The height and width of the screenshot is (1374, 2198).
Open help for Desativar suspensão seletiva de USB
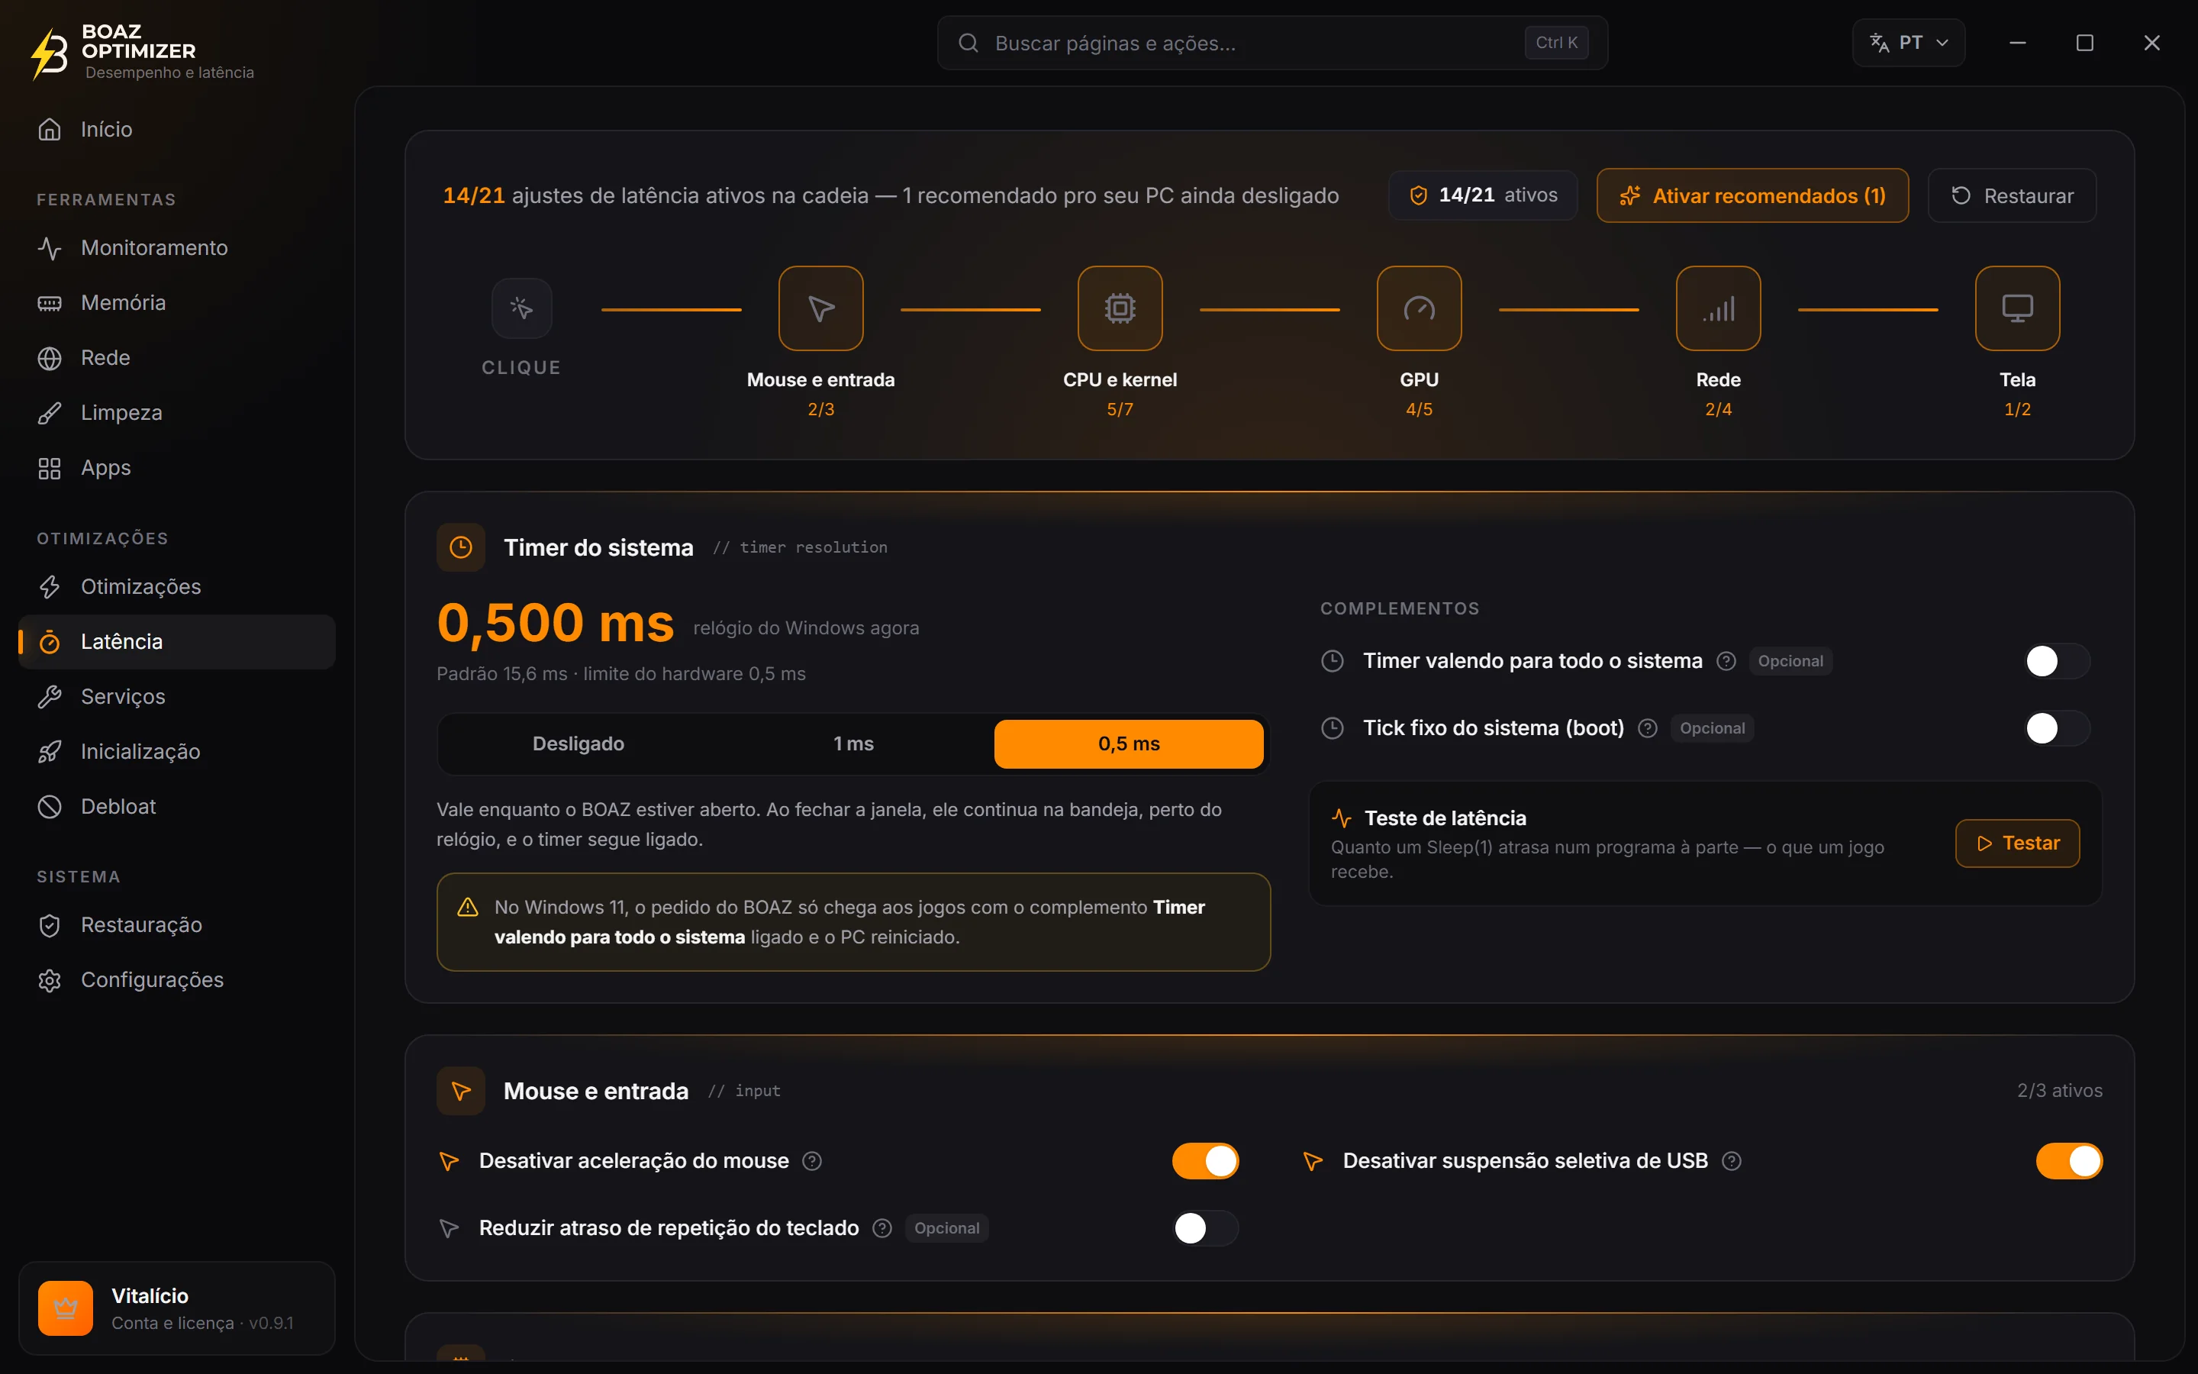[1732, 1161]
